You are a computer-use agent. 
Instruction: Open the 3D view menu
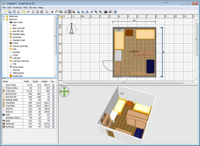pos(33,8)
